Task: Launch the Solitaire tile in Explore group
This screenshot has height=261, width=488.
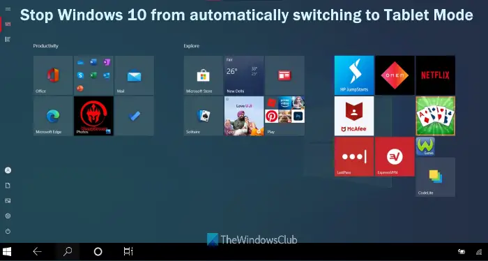Action: (204, 116)
